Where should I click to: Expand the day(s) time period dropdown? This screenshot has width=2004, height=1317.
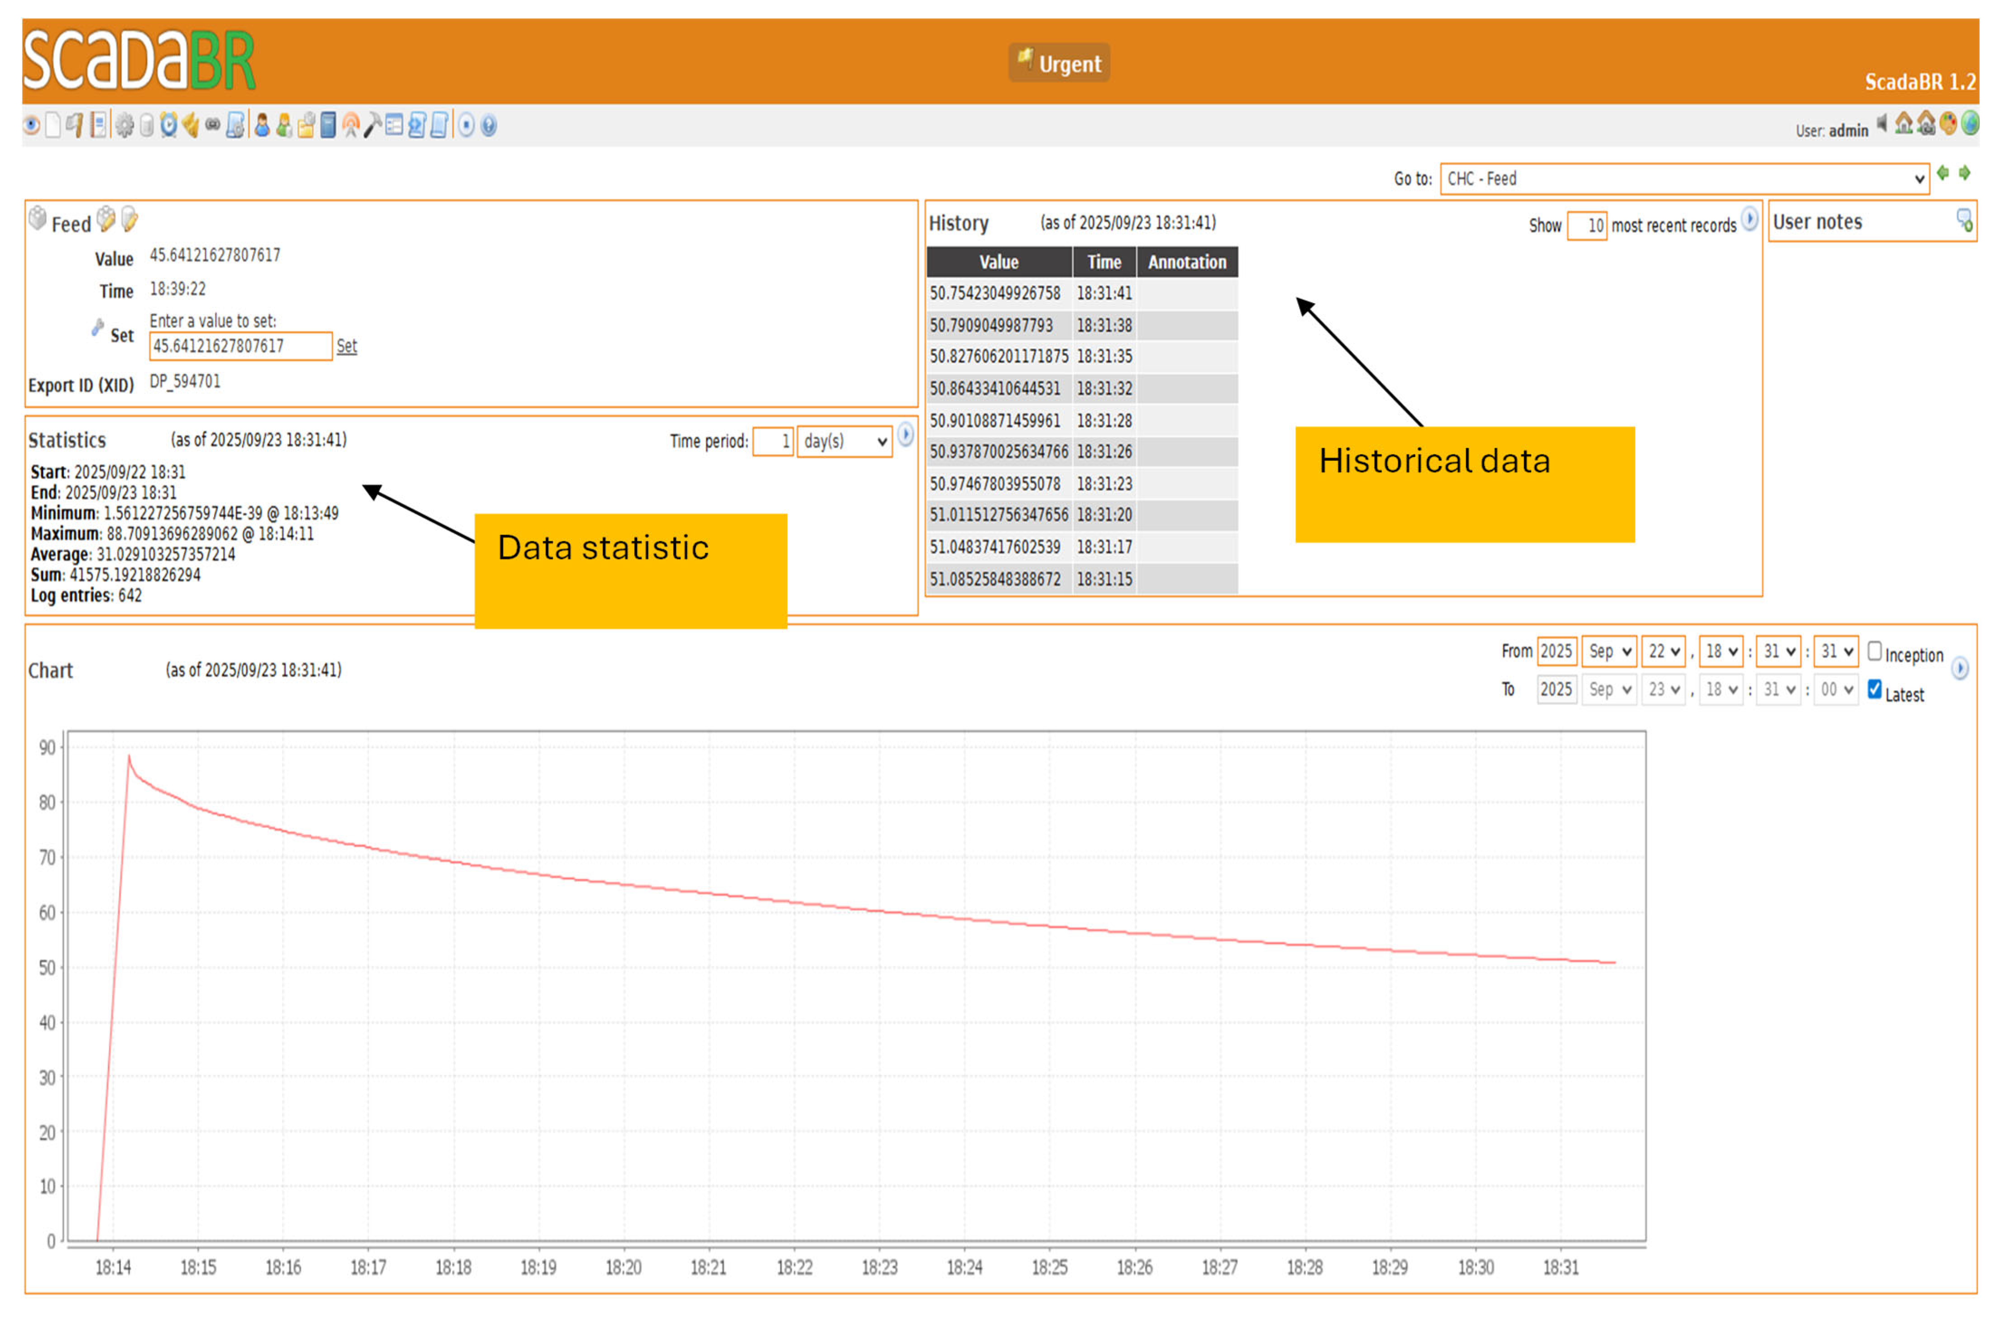pos(844,442)
